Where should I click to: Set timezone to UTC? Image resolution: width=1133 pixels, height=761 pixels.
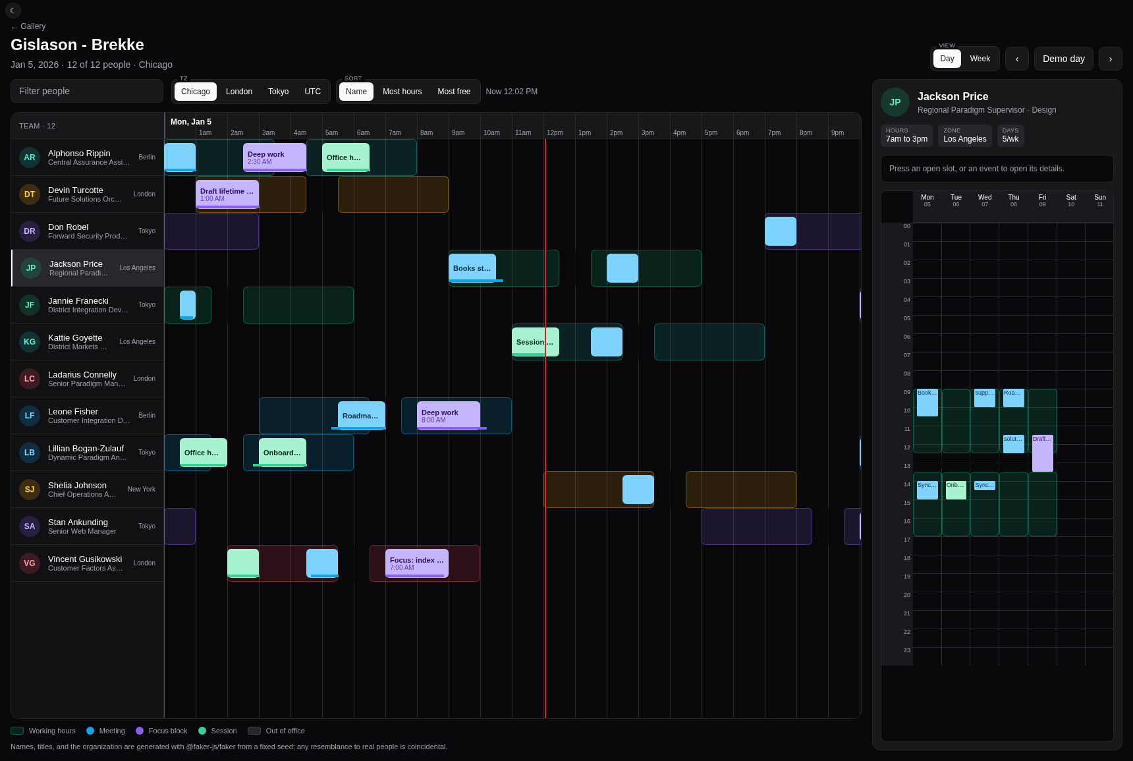pos(313,92)
